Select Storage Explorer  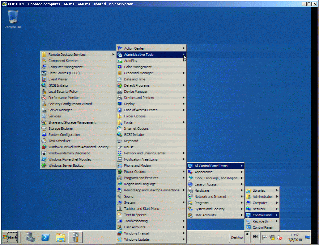pos(78,129)
